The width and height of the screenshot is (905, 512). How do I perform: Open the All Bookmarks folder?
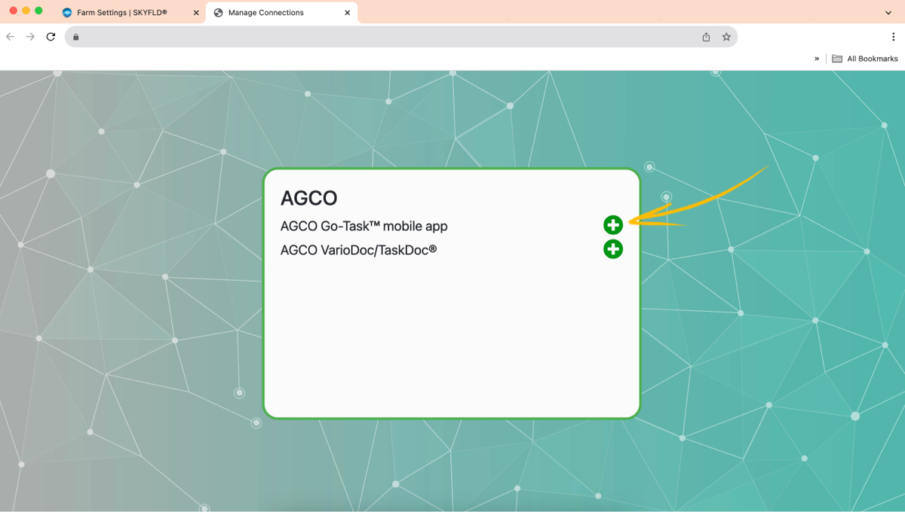pyautogui.click(x=865, y=59)
